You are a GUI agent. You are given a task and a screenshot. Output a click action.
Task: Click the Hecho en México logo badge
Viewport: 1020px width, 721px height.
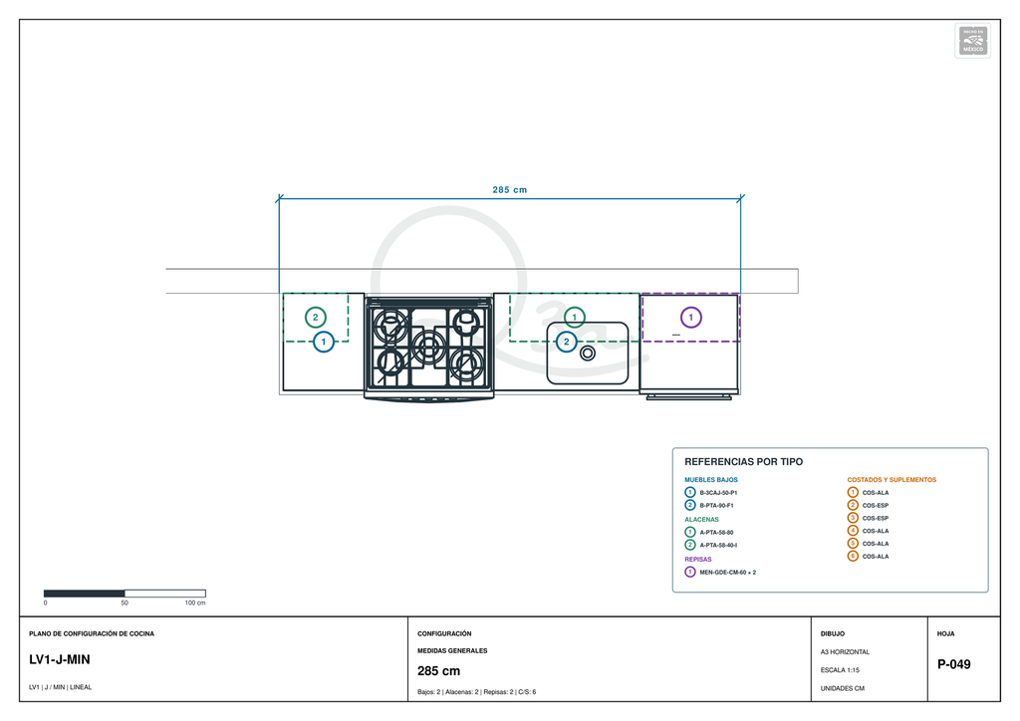(972, 41)
